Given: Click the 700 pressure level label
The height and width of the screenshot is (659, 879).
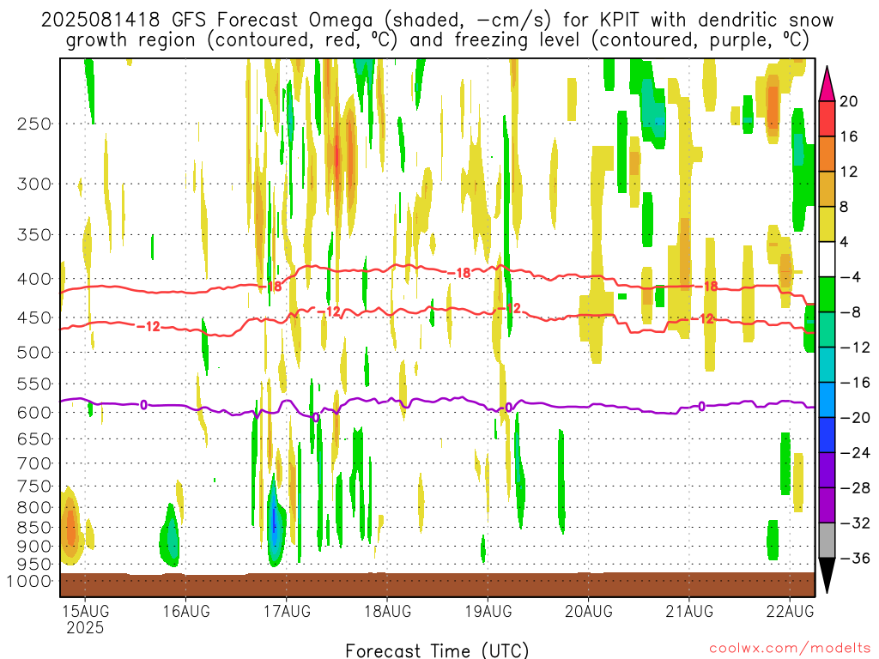Looking at the screenshot, I should pos(34,463).
